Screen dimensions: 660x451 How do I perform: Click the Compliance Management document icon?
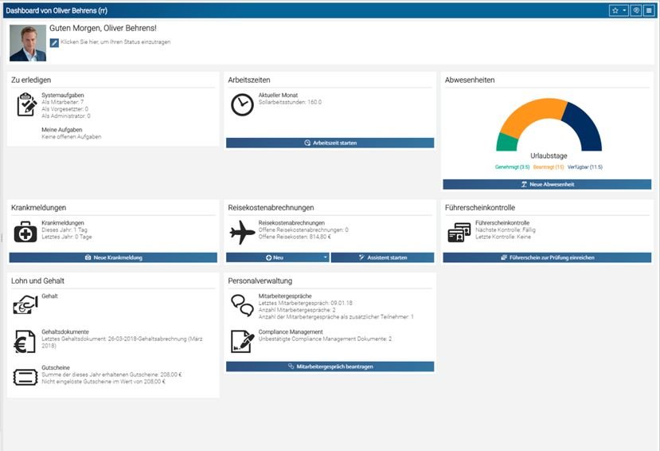[242, 340]
